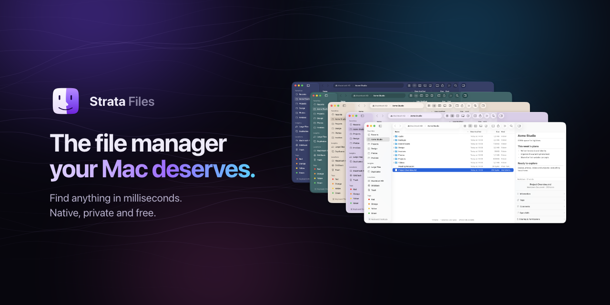Share from the front white window's toolbar
This screenshot has width=610, height=305.
(x=498, y=126)
